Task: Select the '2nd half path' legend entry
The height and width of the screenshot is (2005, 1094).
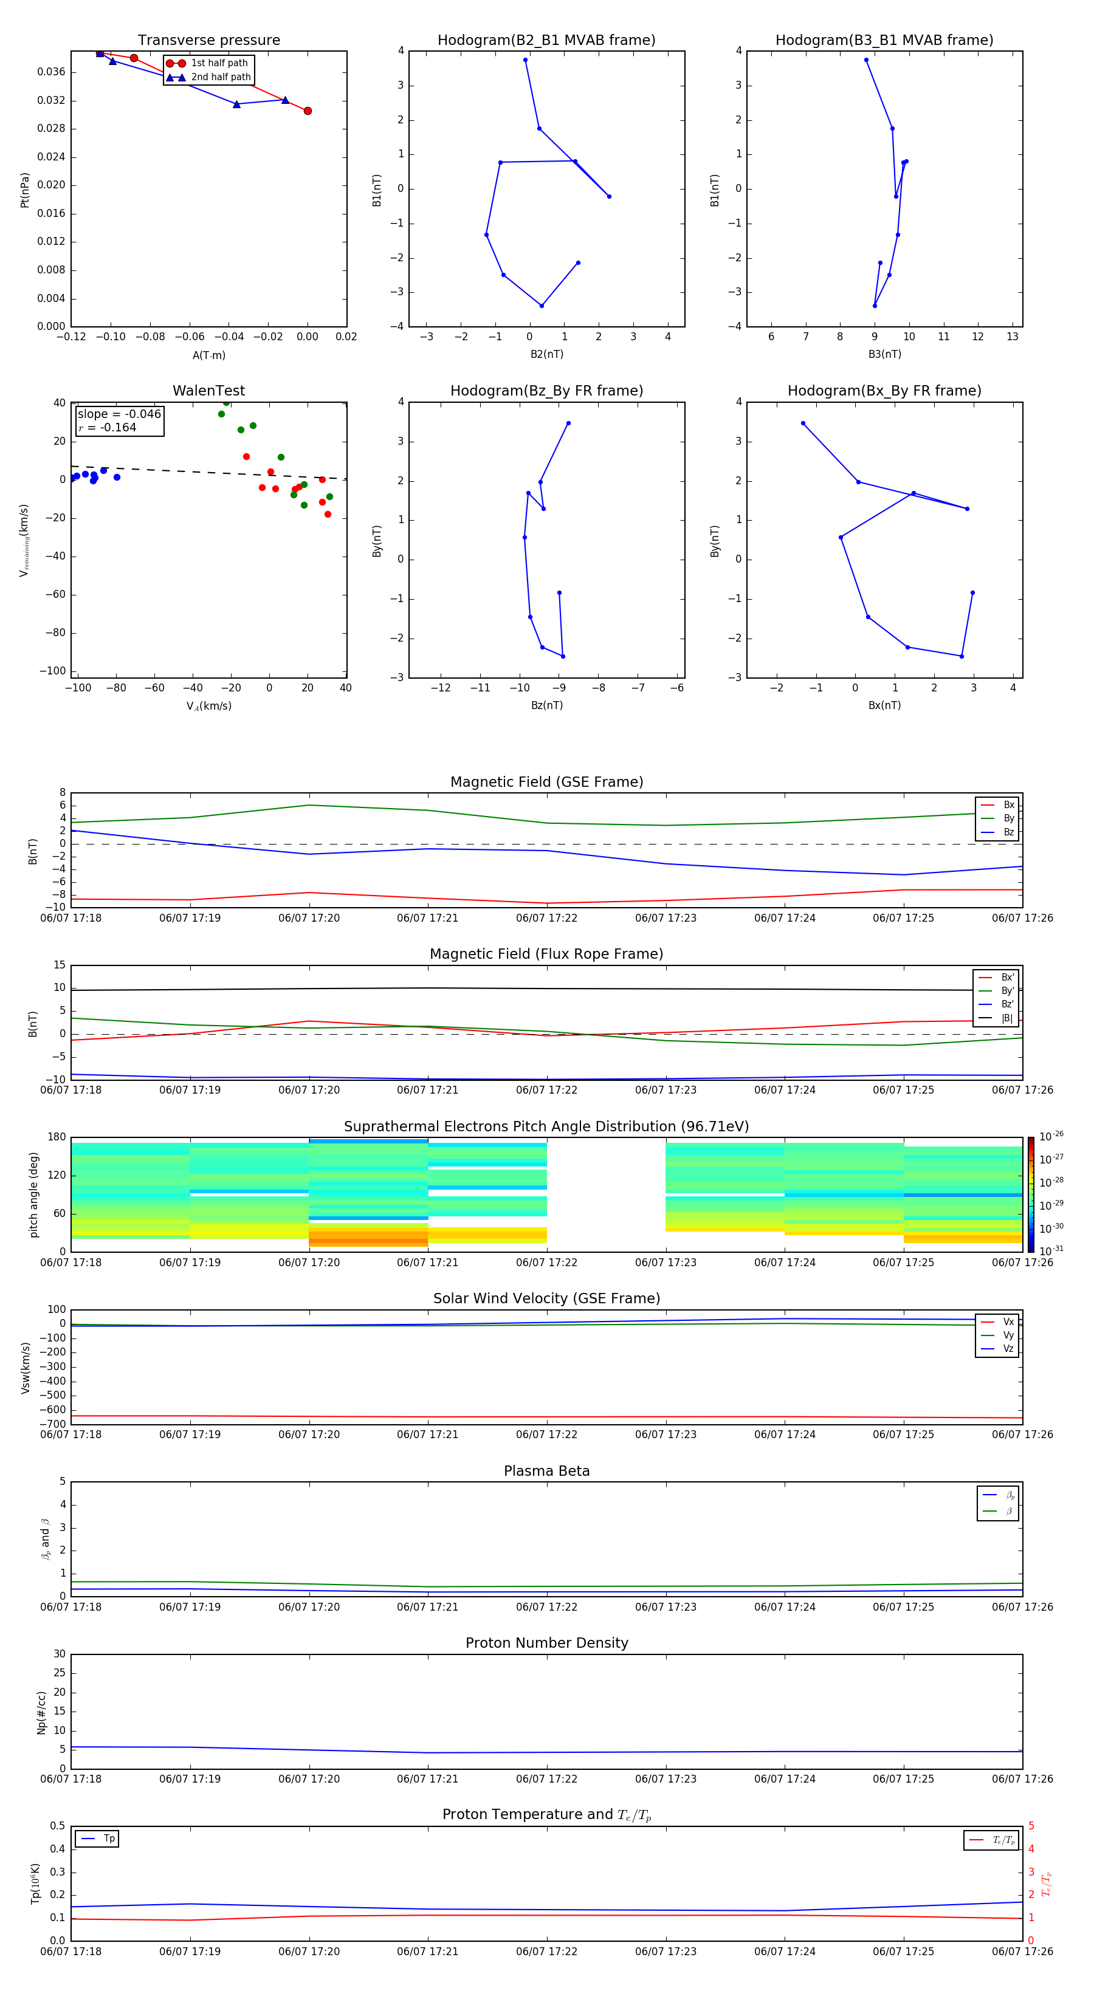Action: coord(208,77)
